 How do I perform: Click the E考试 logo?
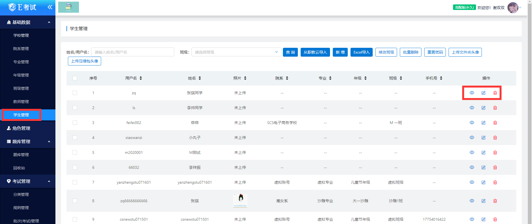(22, 7)
